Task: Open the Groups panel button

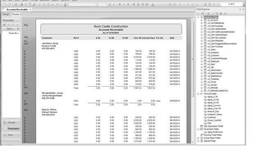Action: [x=11, y=123]
